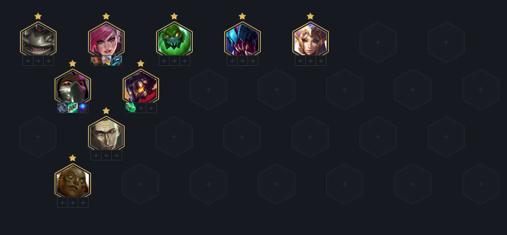Add an item to Zac's middle slot
507x235 pixels.
[174, 61]
